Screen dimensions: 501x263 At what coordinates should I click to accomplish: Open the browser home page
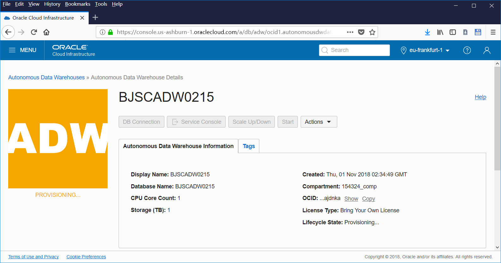(x=46, y=32)
